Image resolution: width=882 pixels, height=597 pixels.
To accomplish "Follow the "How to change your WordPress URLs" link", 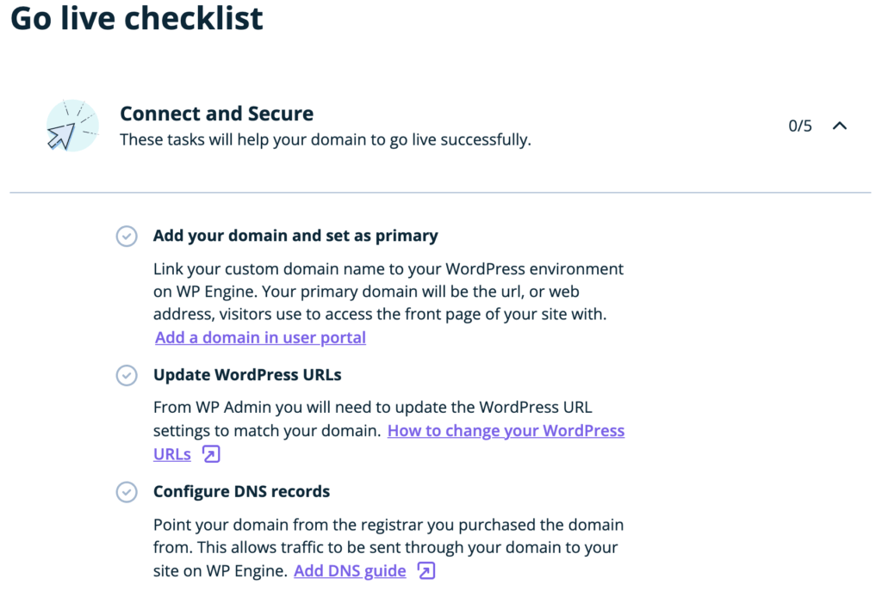I will 506,430.
